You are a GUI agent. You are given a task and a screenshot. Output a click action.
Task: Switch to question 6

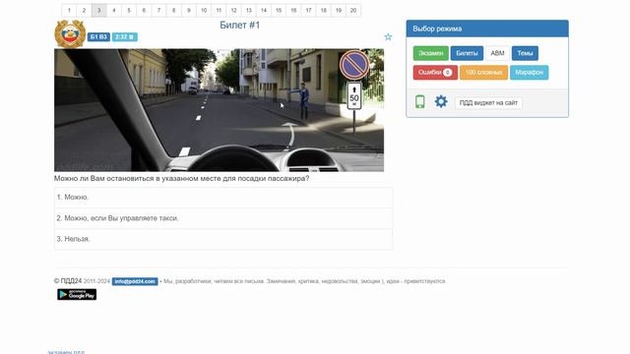[144, 11]
